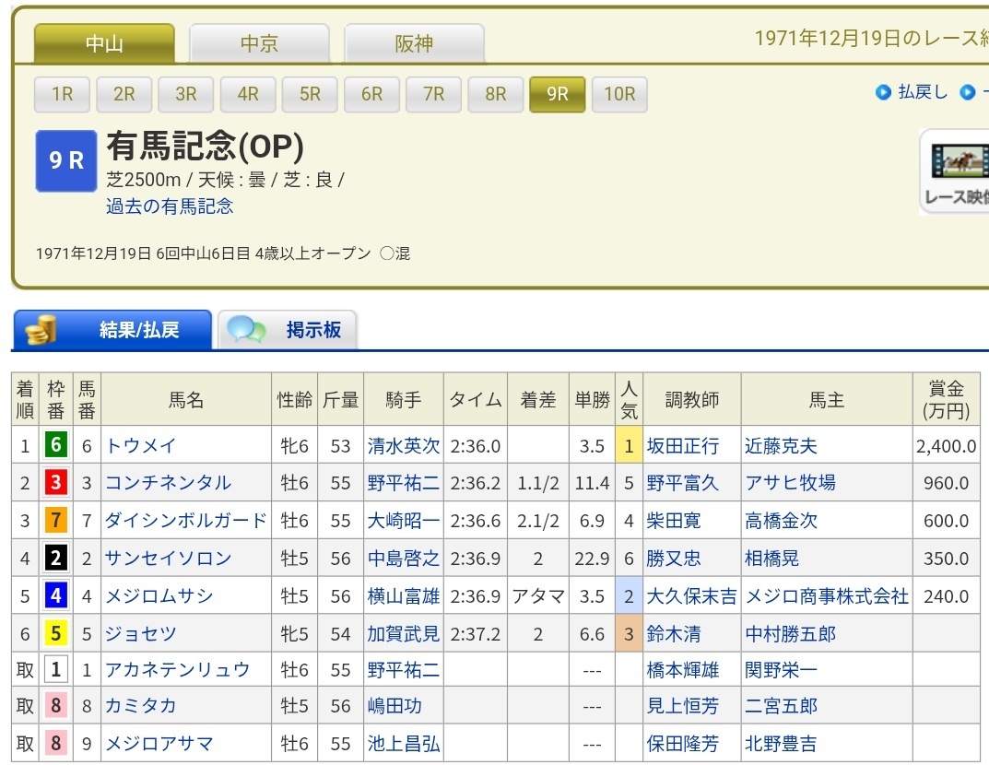
Task: Open horse ジョセツ page
Action: click(141, 634)
